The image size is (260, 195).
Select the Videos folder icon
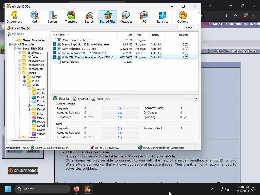click(34, 134)
